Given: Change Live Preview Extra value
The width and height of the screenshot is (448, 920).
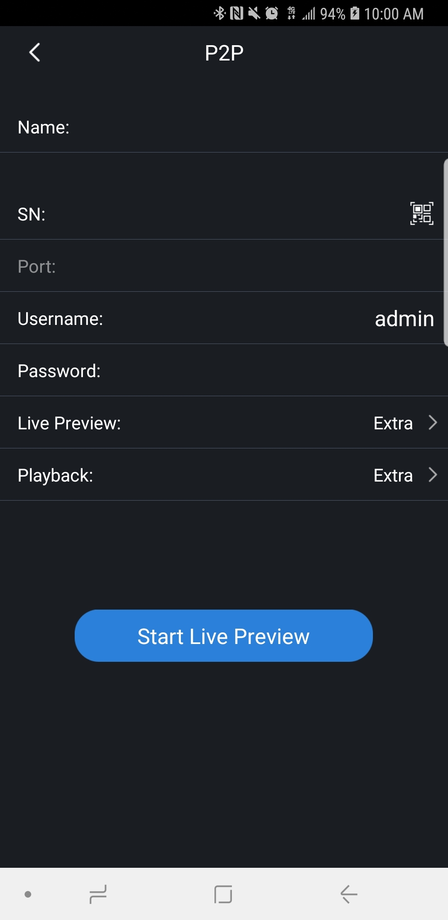Looking at the screenshot, I should [393, 423].
